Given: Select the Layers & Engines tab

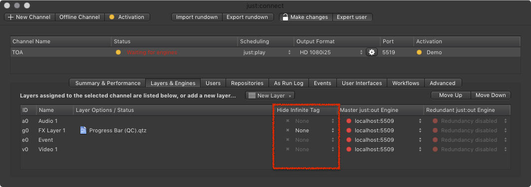Looking at the screenshot, I should click(x=173, y=83).
